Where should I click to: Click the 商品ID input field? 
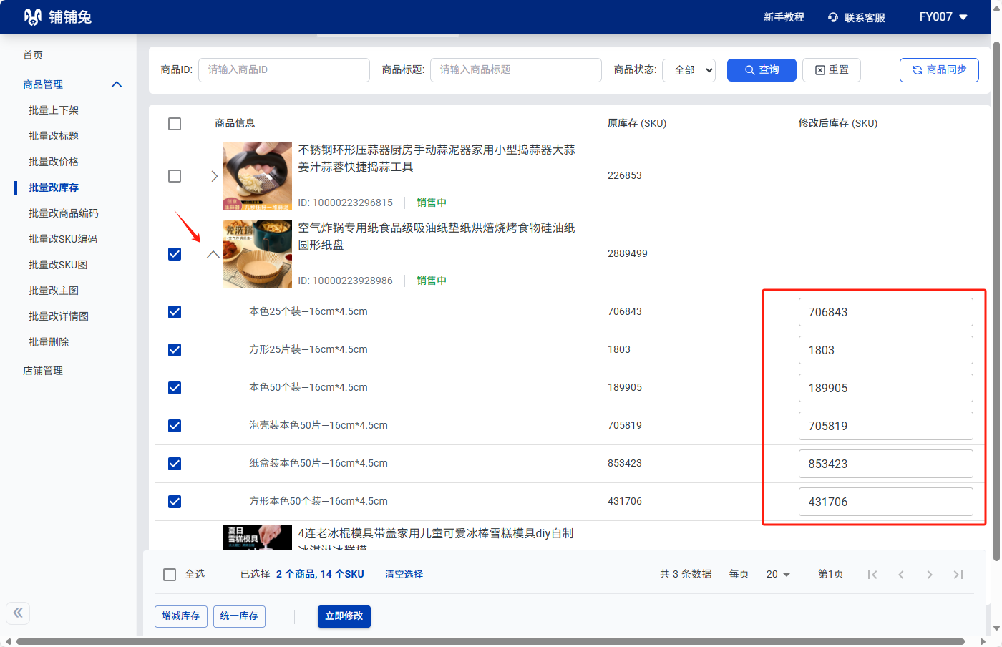pyautogui.click(x=283, y=70)
